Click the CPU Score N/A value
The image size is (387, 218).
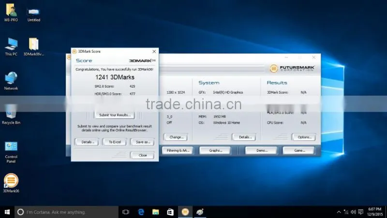pyautogui.click(x=304, y=123)
